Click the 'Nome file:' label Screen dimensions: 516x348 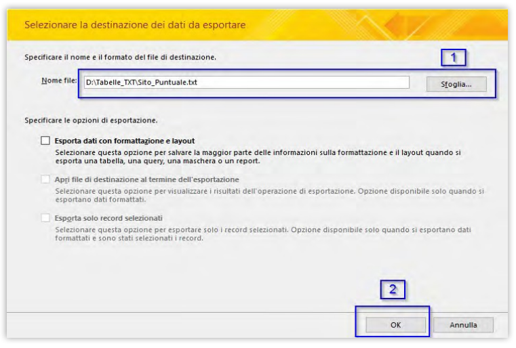pos(59,81)
